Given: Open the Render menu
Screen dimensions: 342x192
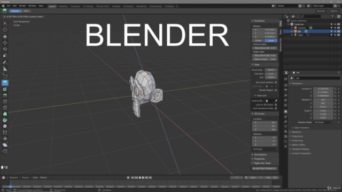Looking at the screenshot, I should [22, 6].
